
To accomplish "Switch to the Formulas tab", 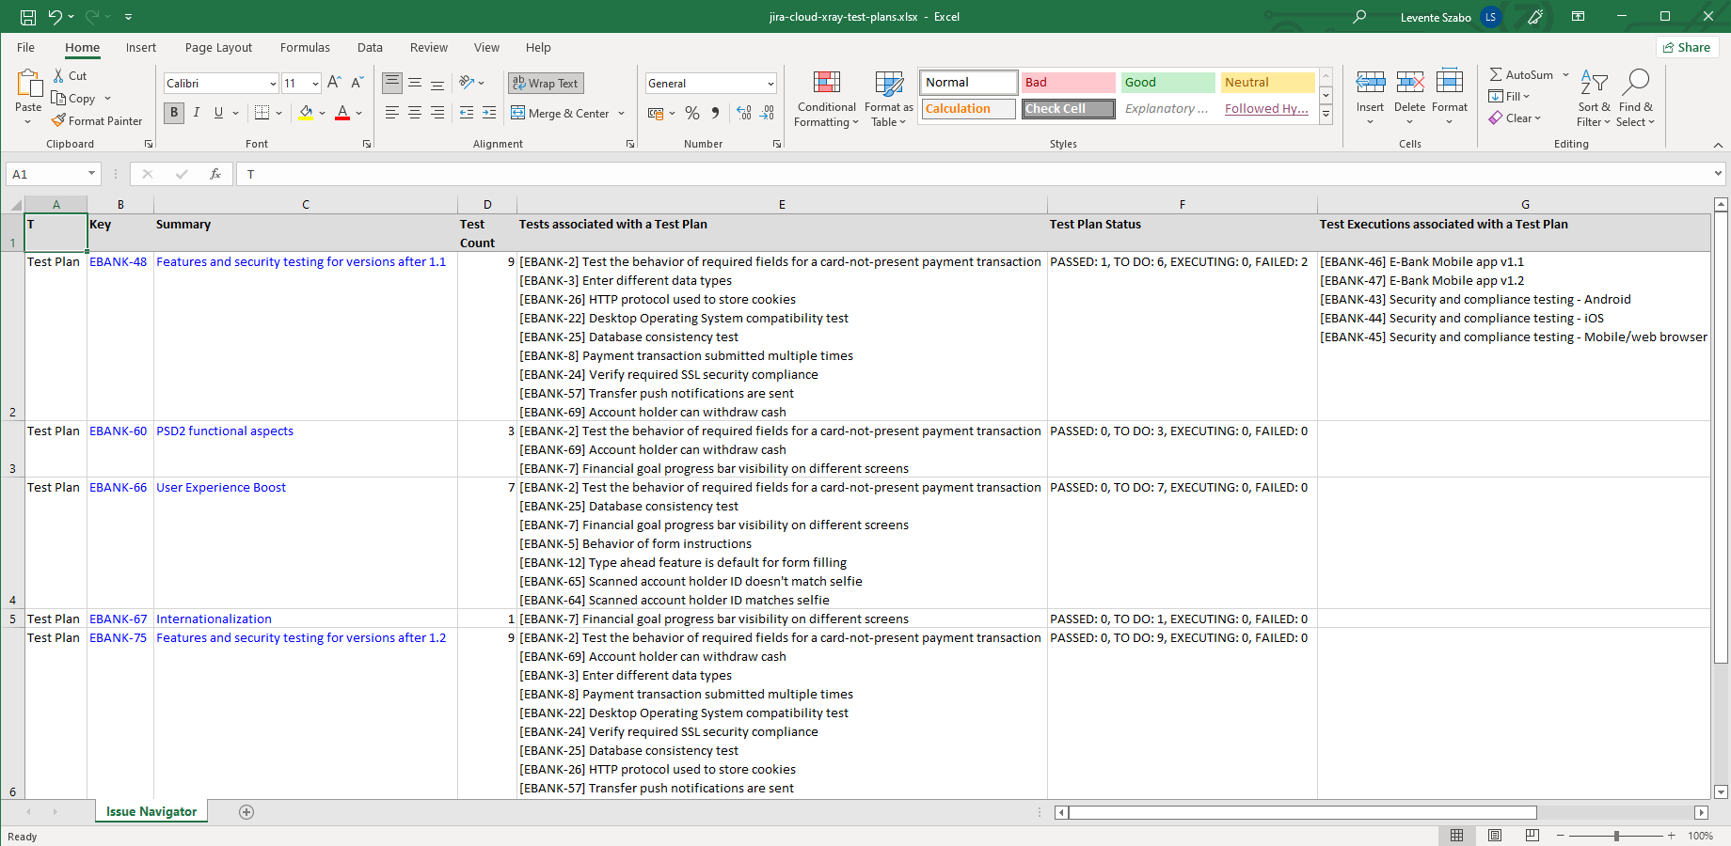I will click(x=305, y=48).
